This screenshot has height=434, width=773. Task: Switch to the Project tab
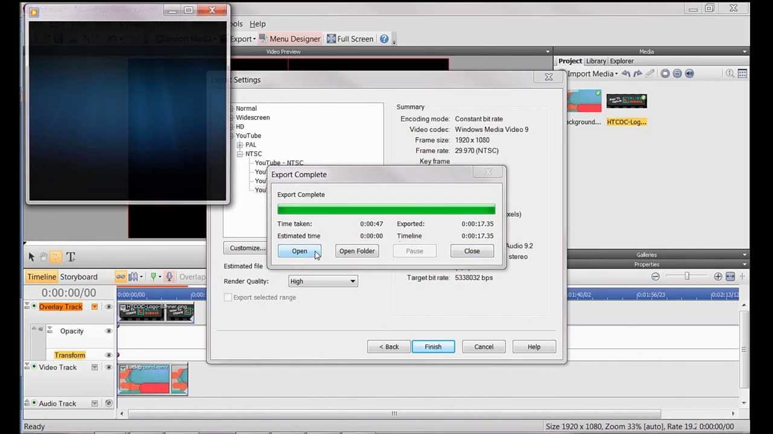(x=570, y=61)
